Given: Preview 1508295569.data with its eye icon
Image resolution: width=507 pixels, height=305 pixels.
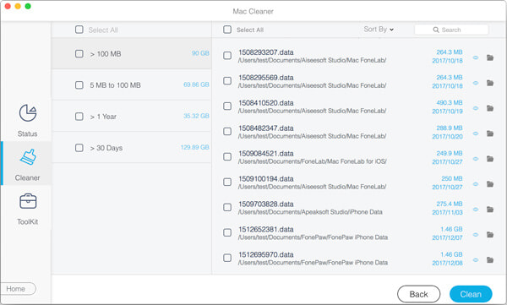Looking at the screenshot, I should pyautogui.click(x=476, y=83).
